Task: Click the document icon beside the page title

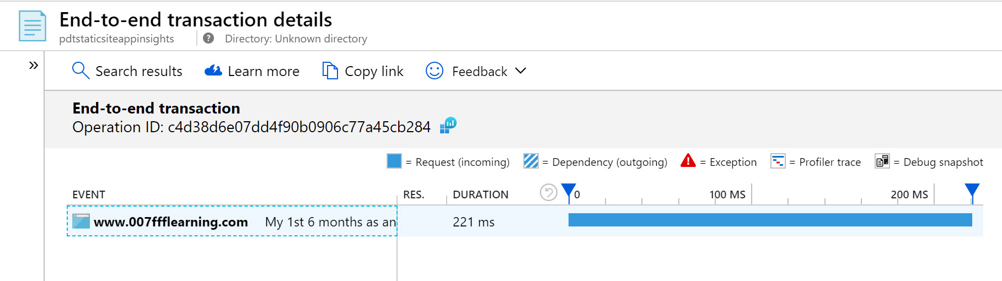Action: tap(32, 26)
